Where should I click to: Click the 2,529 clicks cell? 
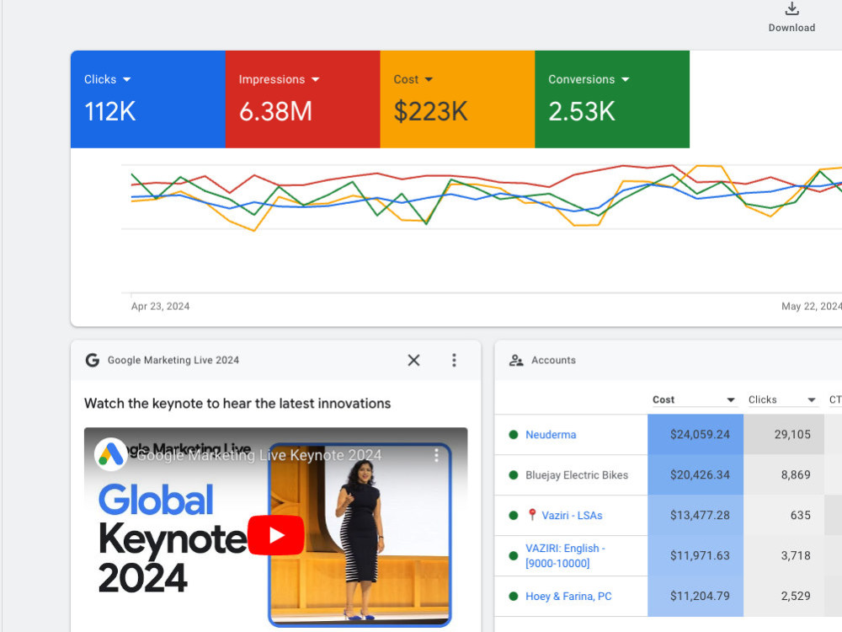point(784,596)
